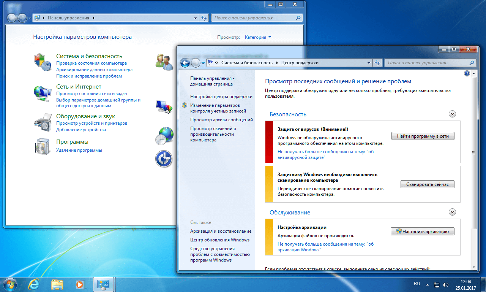Expand the breadcrumb arrow after Панель управления
Viewport: 486px width, 292px height.
(94, 18)
